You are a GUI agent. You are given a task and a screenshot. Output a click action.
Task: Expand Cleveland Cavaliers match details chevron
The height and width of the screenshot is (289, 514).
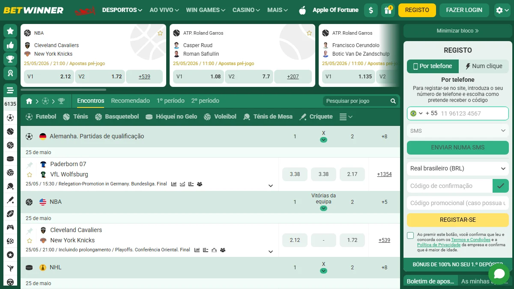271,252
